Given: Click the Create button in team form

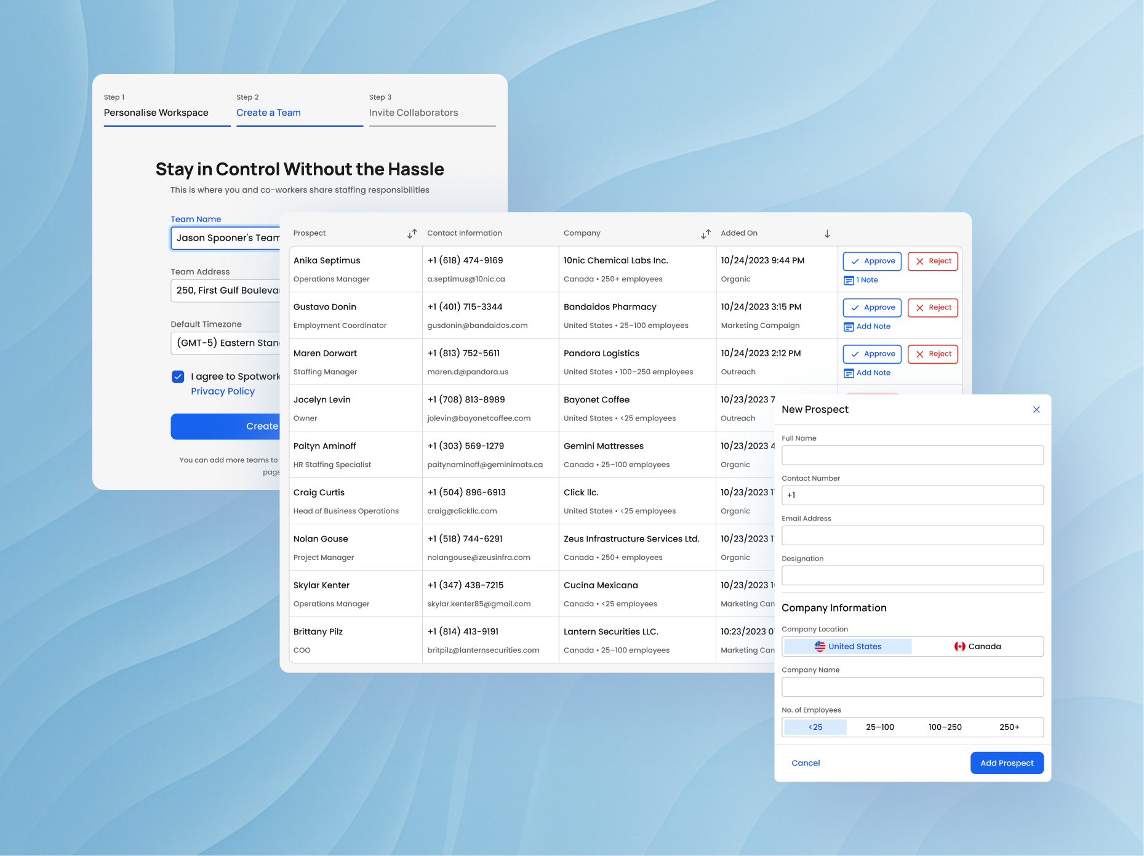Looking at the screenshot, I should (x=225, y=426).
